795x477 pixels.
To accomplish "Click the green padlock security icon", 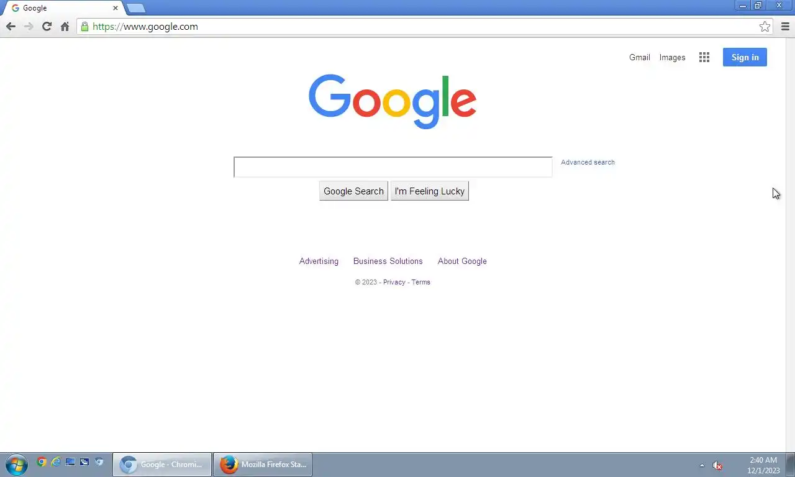I will click(x=84, y=27).
